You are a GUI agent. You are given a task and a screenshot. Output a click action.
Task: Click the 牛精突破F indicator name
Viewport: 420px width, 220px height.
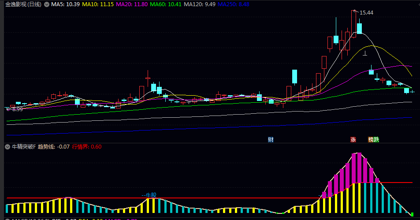coord(23,147)
